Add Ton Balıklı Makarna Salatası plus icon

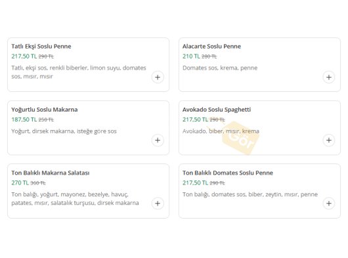click(x=158, y=204)
